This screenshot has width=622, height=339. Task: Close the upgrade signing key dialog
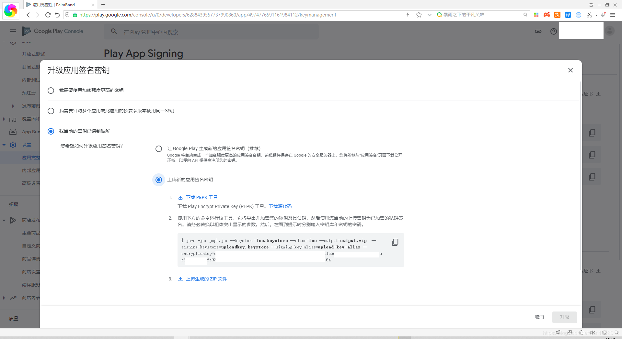pos(570,70)
